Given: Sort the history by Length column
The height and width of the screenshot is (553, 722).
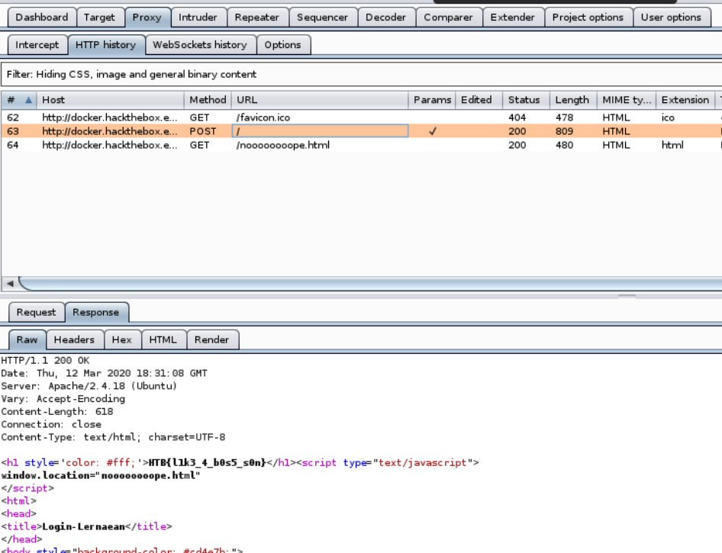Looking at the screenshot, I should click(x=572, y=100).
